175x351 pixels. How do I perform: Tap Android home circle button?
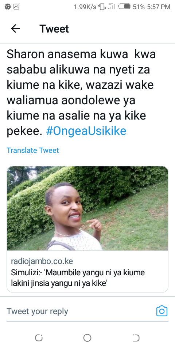87,338
